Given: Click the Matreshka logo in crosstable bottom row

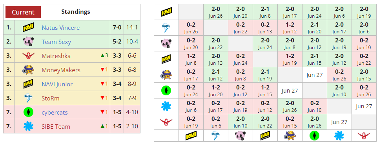Looking at the screenshot, I should 364,135.
